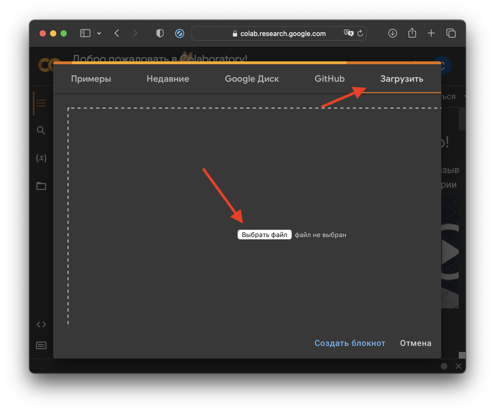Viewport: 495px width, 412px height.
Task: Minimize the Safari window with the yellow button
Action: 53,33
